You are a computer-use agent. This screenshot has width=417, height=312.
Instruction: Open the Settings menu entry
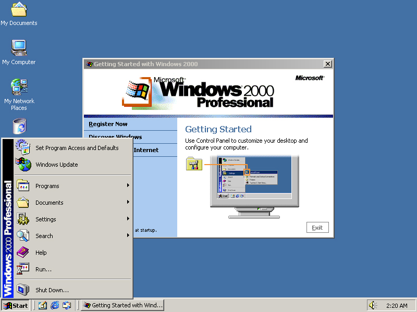point(73,219)
